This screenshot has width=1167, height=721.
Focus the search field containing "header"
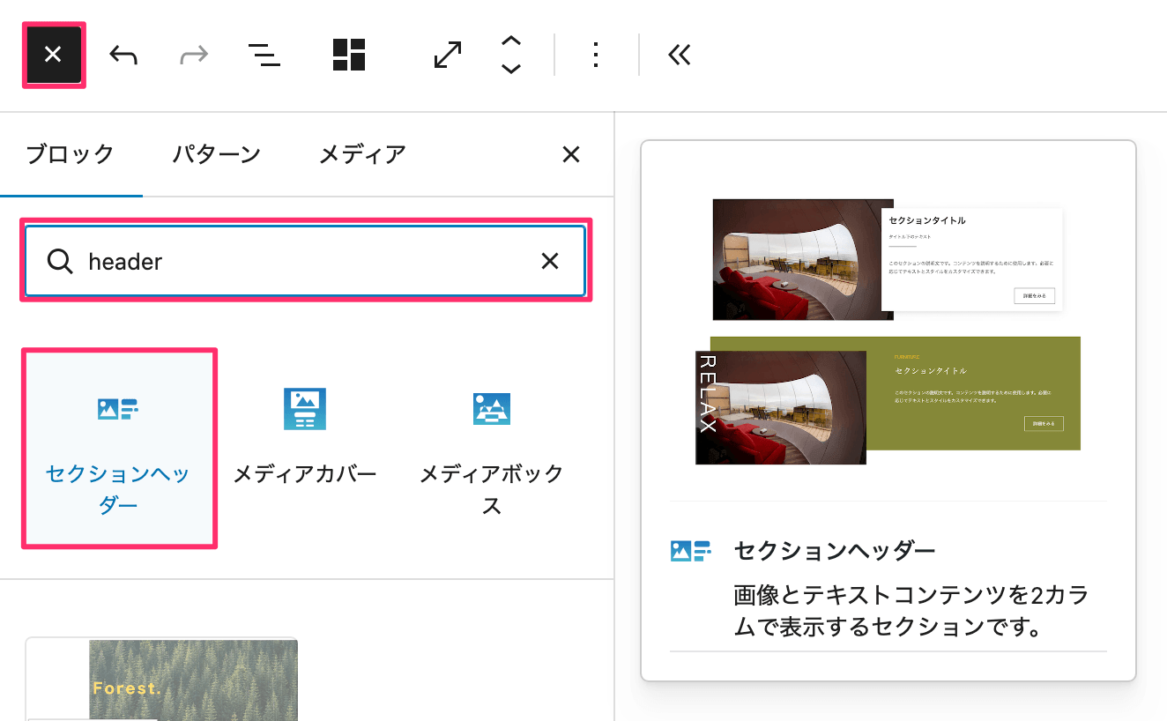[300, 261]
